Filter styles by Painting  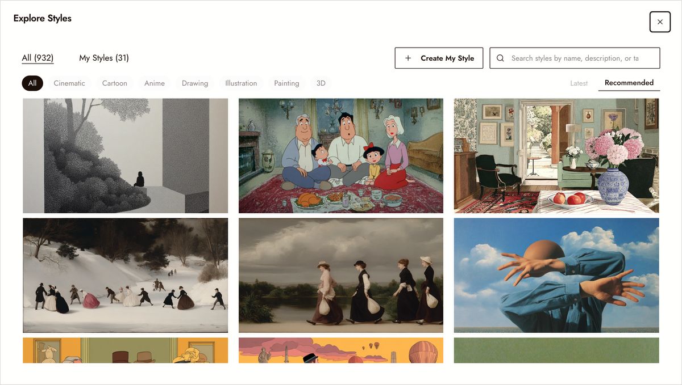[x=286, y=83]
